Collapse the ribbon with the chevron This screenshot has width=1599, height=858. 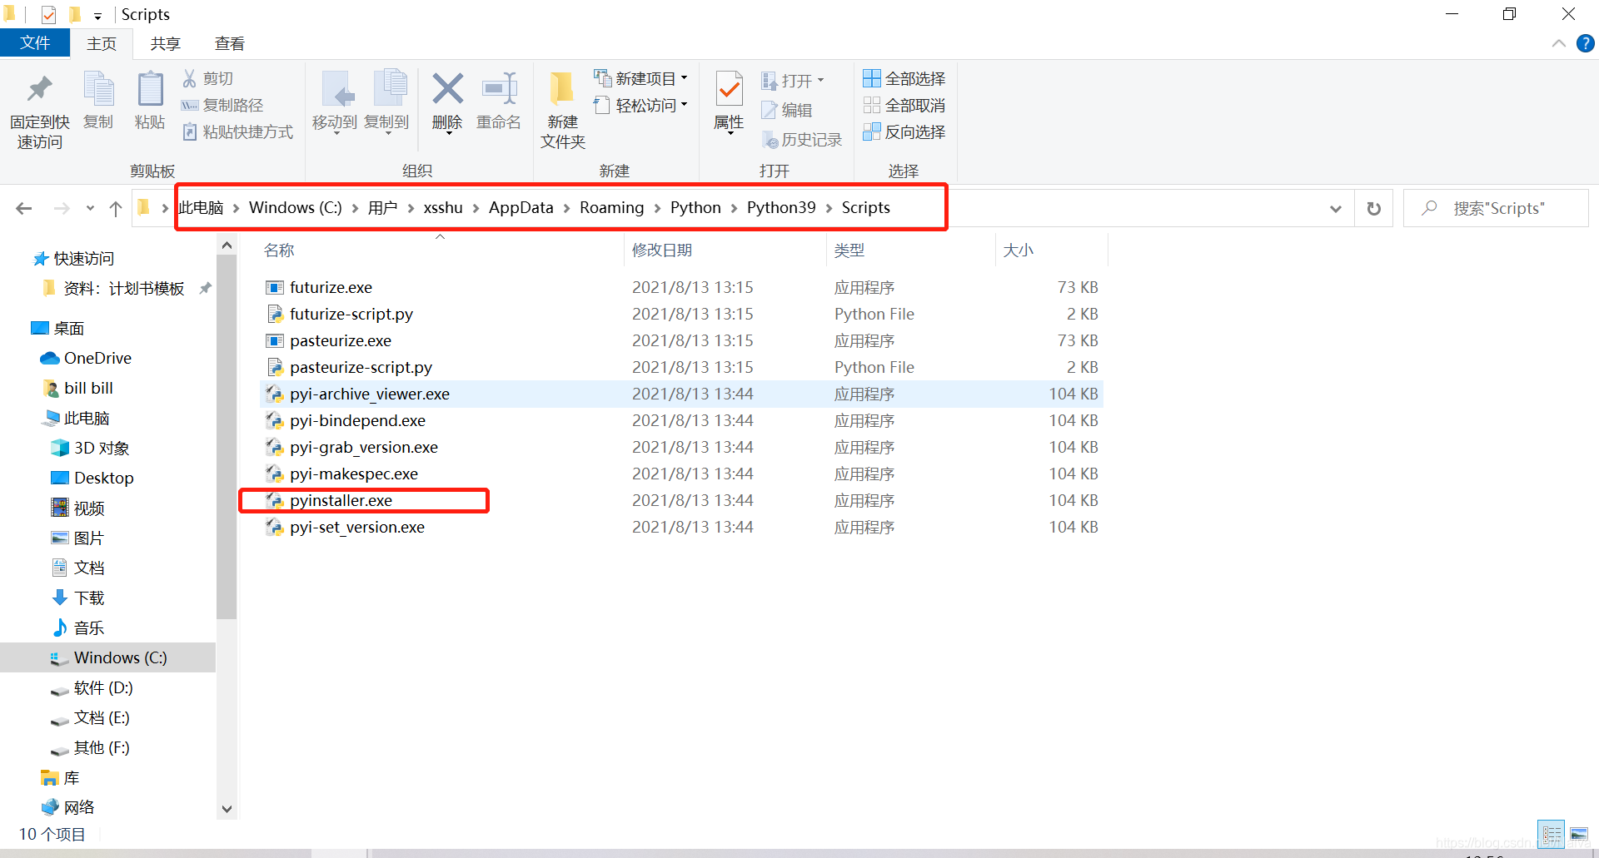point(1558,43)
